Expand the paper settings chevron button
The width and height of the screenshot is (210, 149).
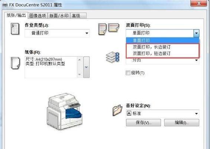[86, 67]
